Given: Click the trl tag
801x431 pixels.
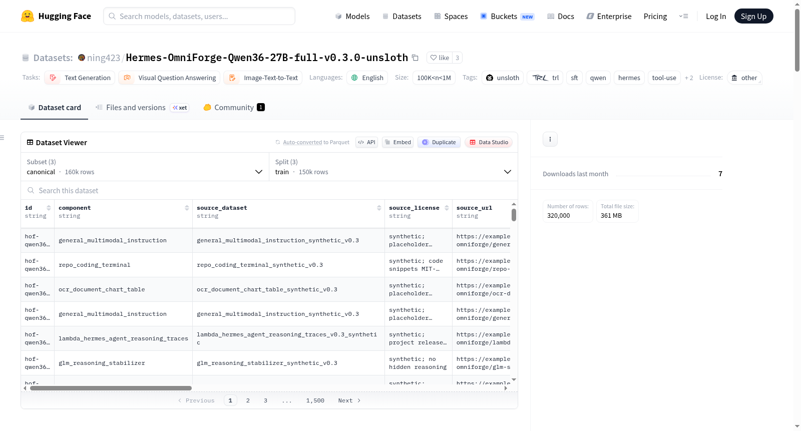Looking at the screenshot, I should pos(545,78).
